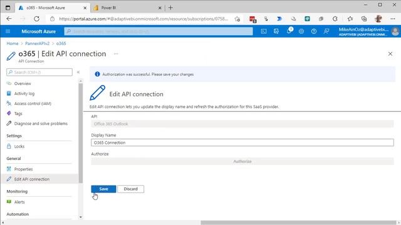Screen dimensions: 401x225
Task: Open Feedback icon in Azure header
Action: pyautogui.click(x=326, y=31)
